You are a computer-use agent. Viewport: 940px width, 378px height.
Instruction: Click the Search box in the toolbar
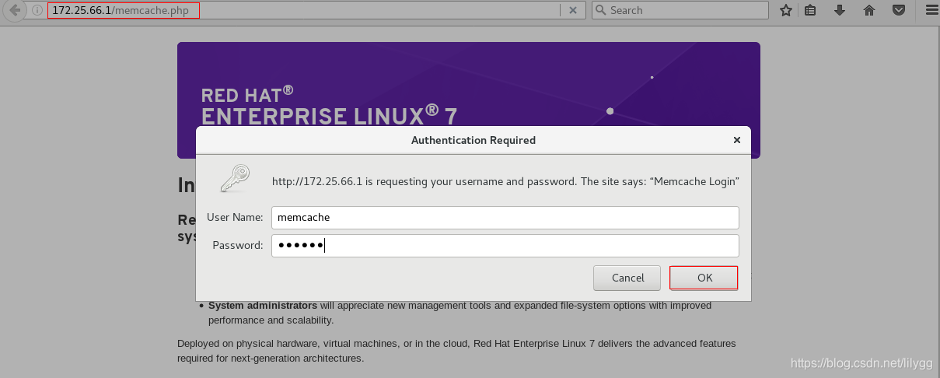[x=680, y=10]
